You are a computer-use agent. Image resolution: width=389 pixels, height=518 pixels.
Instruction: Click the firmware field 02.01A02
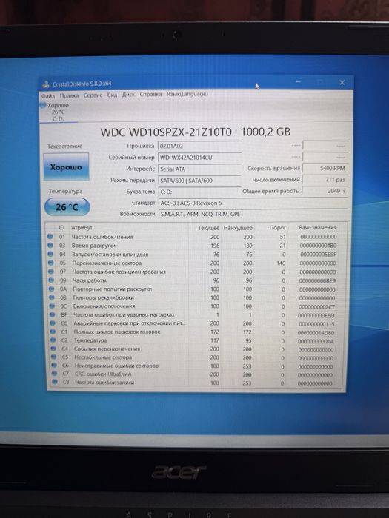point(200,146)
